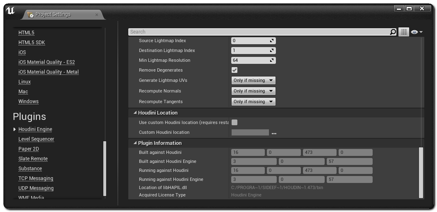The width and height of the screenshot is (437, 212).
Task: Click Source Lightmap Index value field
Action: tap(253, 41)
